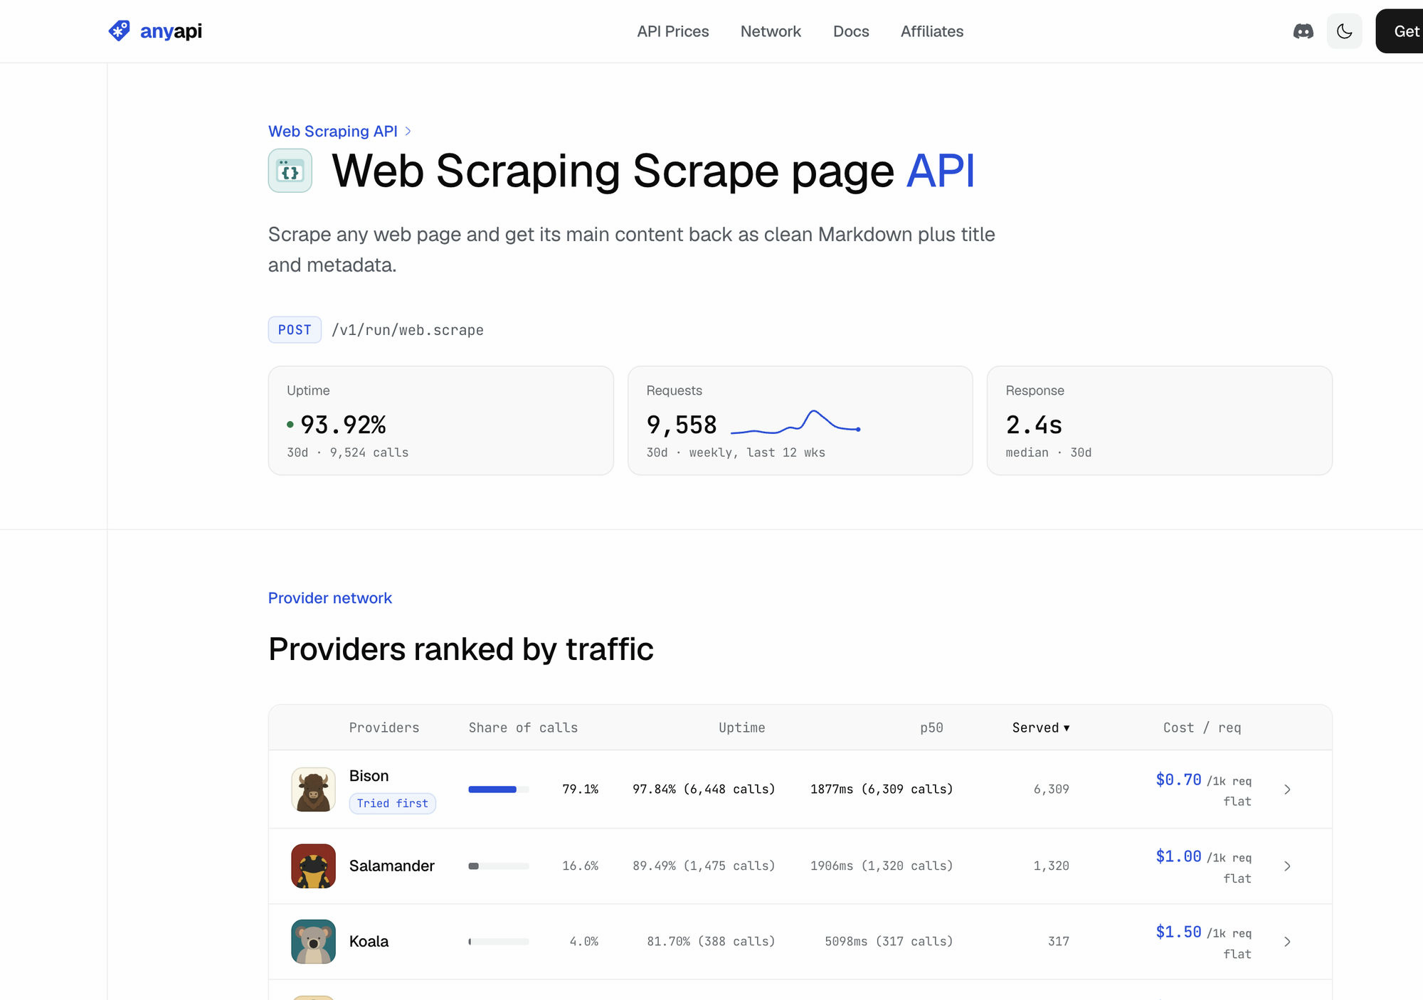Sort by the Served column header

tap(1041, 728)
